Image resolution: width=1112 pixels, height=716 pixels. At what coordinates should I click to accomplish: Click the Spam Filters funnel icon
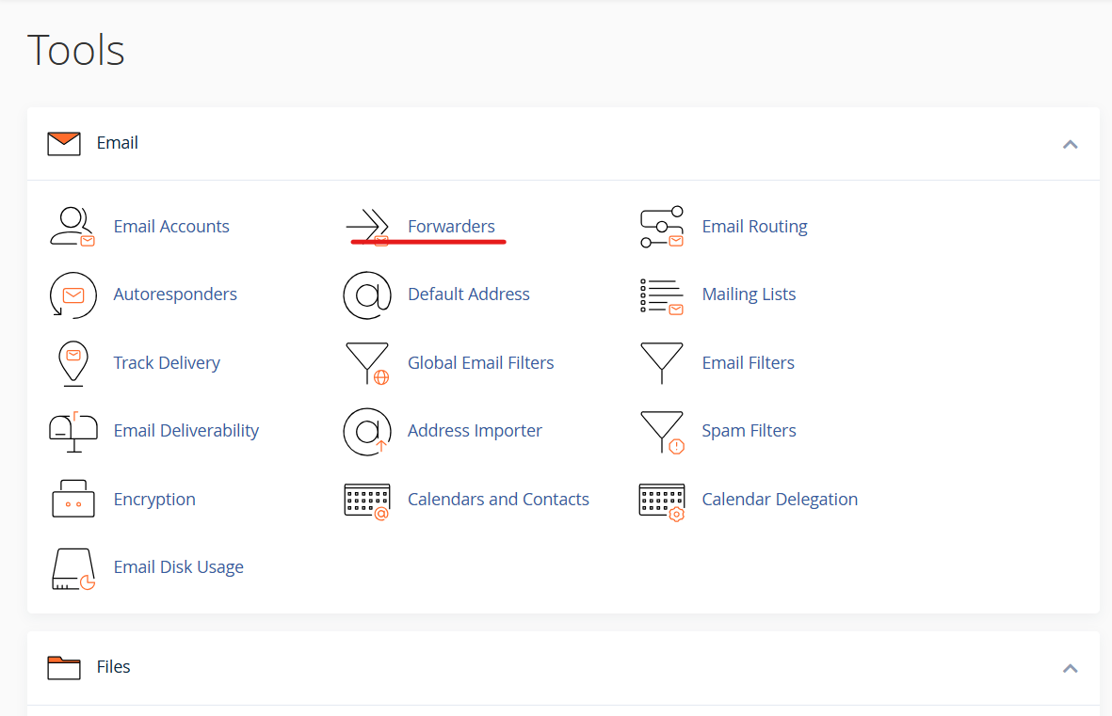point(661,432)
